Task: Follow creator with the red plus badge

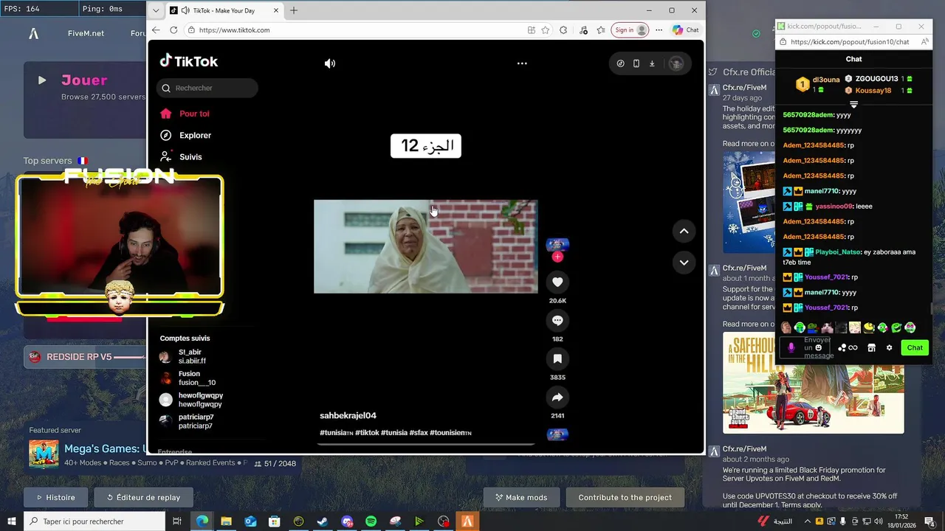Action: tap(557, 257)
